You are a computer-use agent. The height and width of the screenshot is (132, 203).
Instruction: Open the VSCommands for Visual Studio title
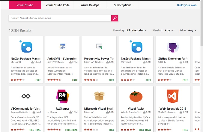click(x=25, y=109)
